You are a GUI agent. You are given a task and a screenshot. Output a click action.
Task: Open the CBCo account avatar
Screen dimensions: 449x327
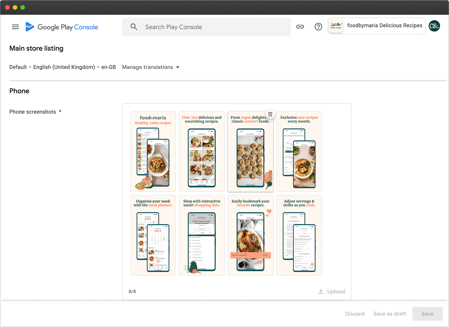[434, 26]
